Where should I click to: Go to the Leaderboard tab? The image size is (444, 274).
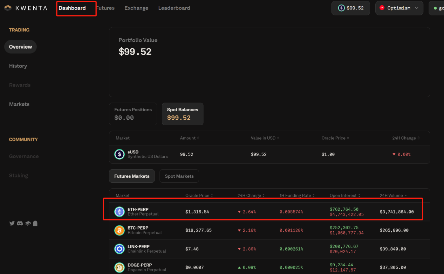(x=174, y=8)
